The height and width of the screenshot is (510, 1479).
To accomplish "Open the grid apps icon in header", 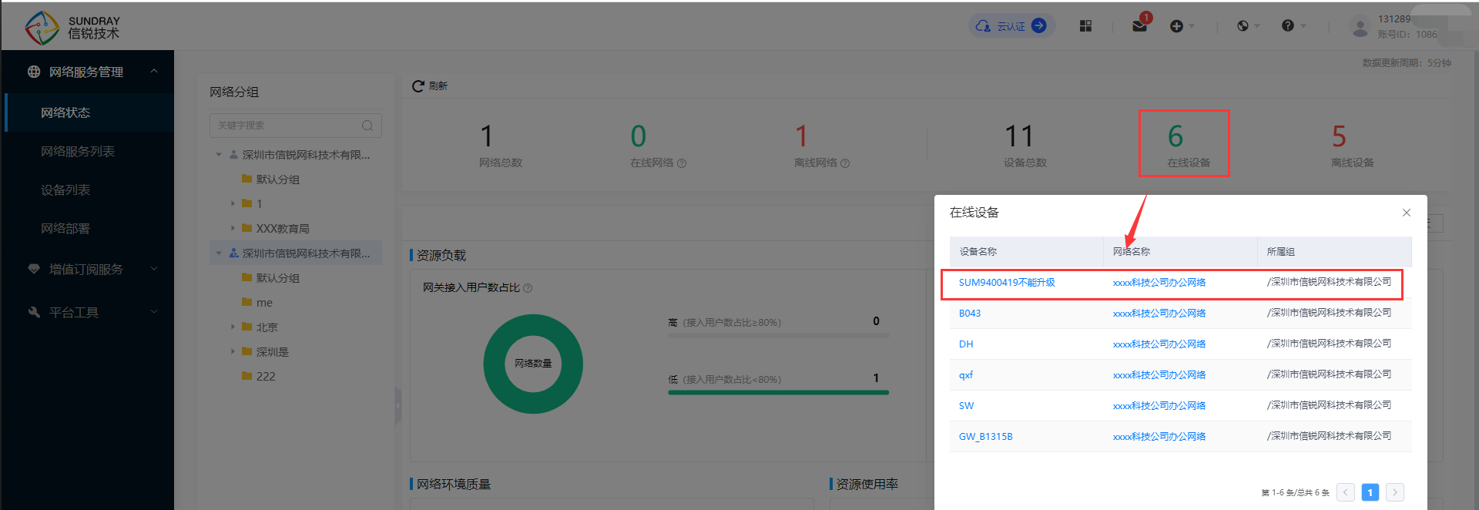I will [1085, 26].
